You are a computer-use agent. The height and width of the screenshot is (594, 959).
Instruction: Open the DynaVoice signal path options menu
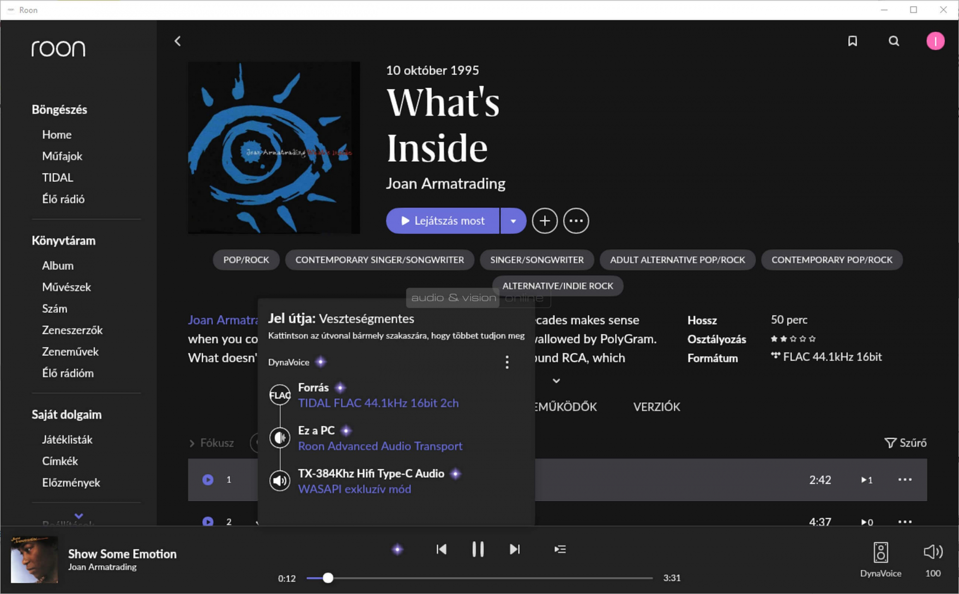(x=507, y=362)
